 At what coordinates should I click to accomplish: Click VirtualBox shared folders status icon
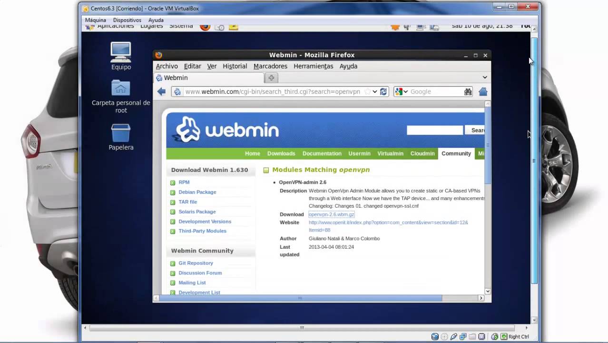pos(472,336)
